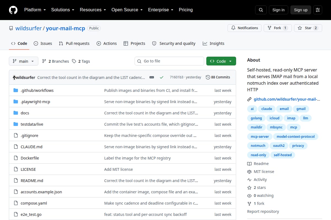Open the wildsurfer owner link

point(28,28)
